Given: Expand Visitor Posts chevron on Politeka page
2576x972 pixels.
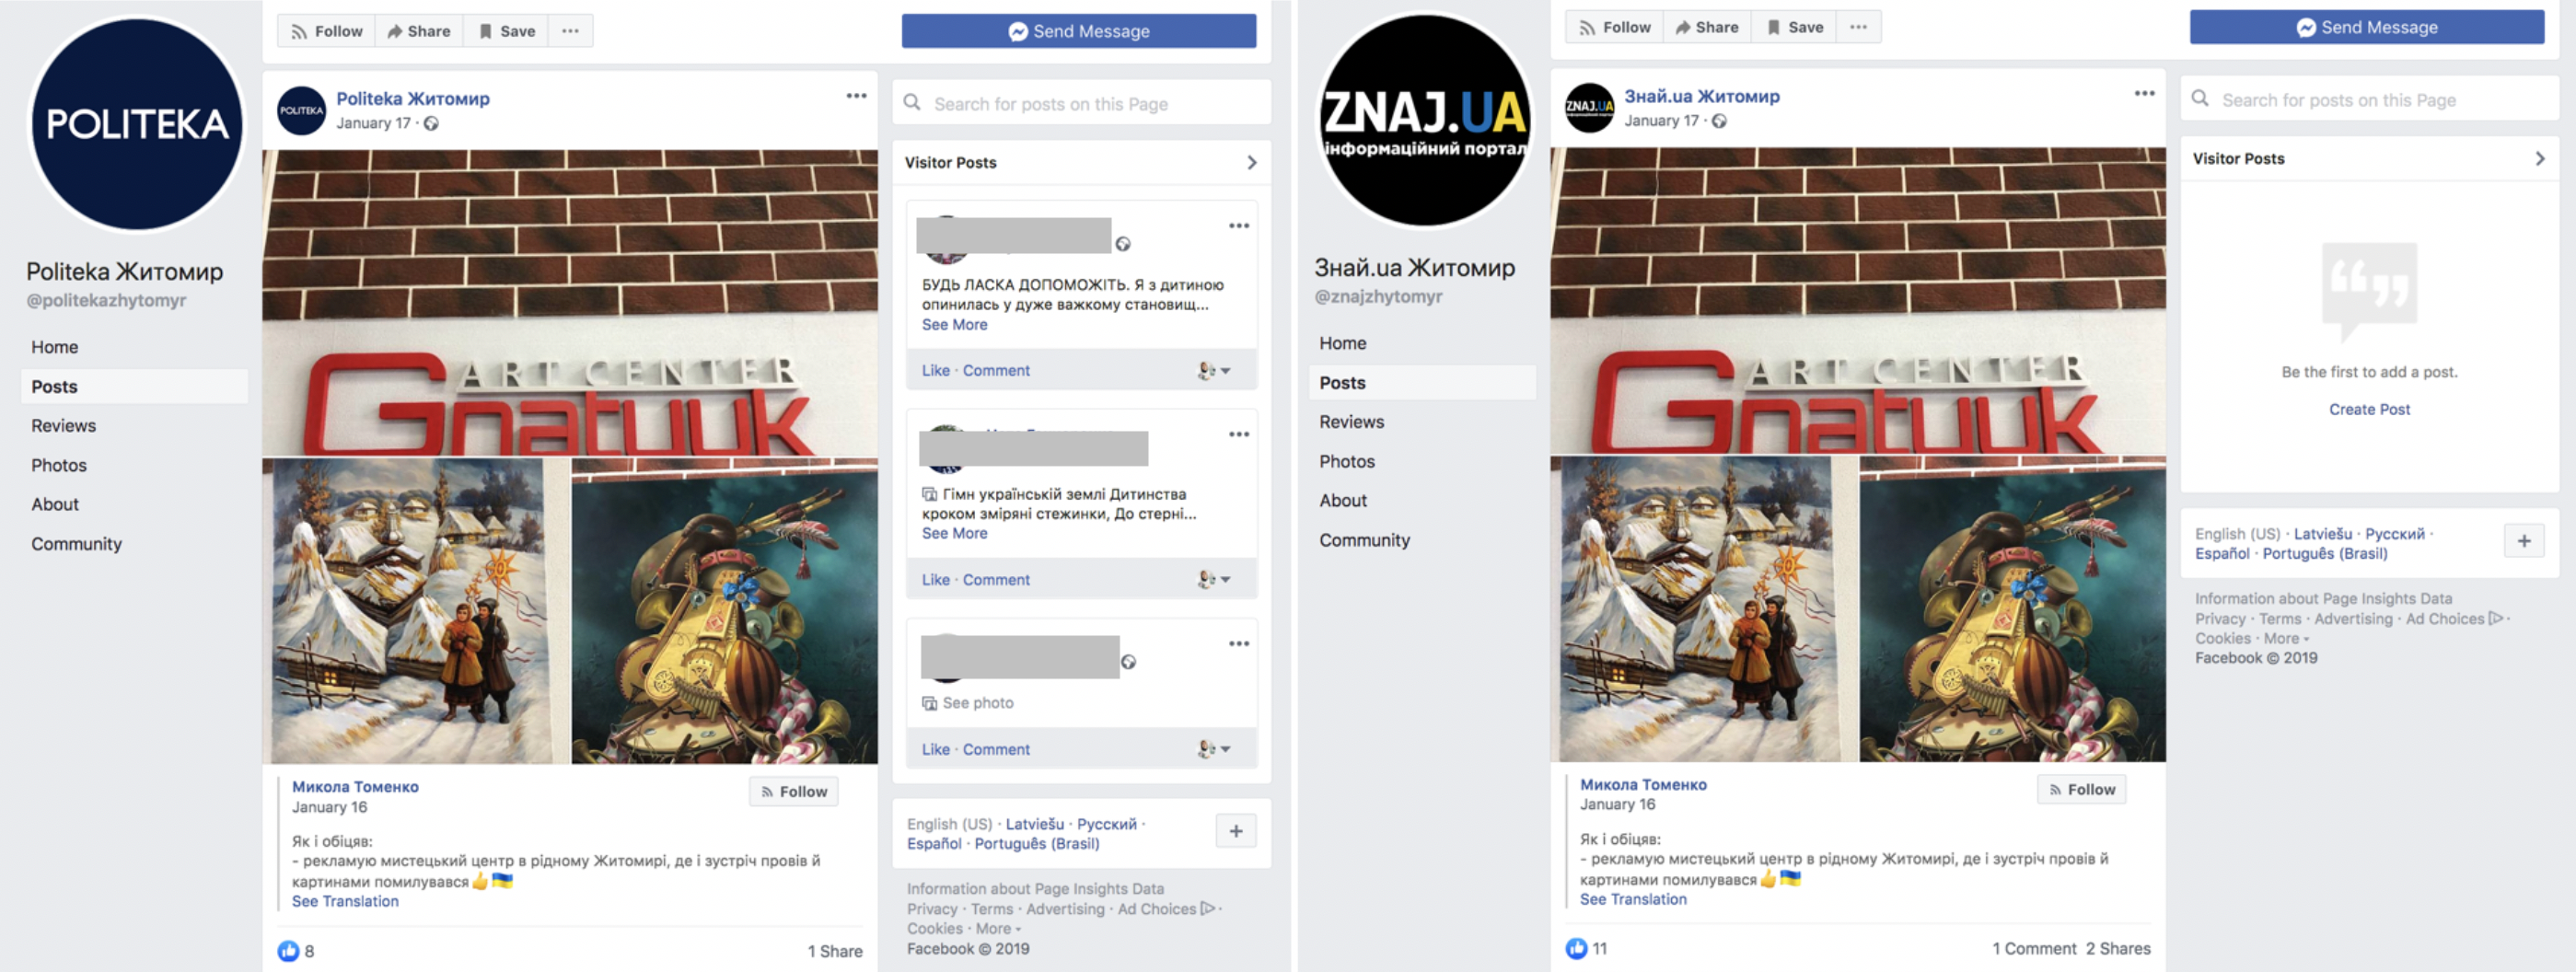Looking at the screenshot, I should tap(1251, 163).
